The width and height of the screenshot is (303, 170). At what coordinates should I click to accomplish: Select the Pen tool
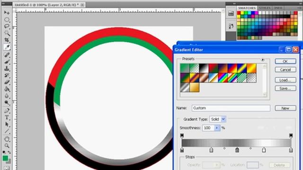(7, 110)
